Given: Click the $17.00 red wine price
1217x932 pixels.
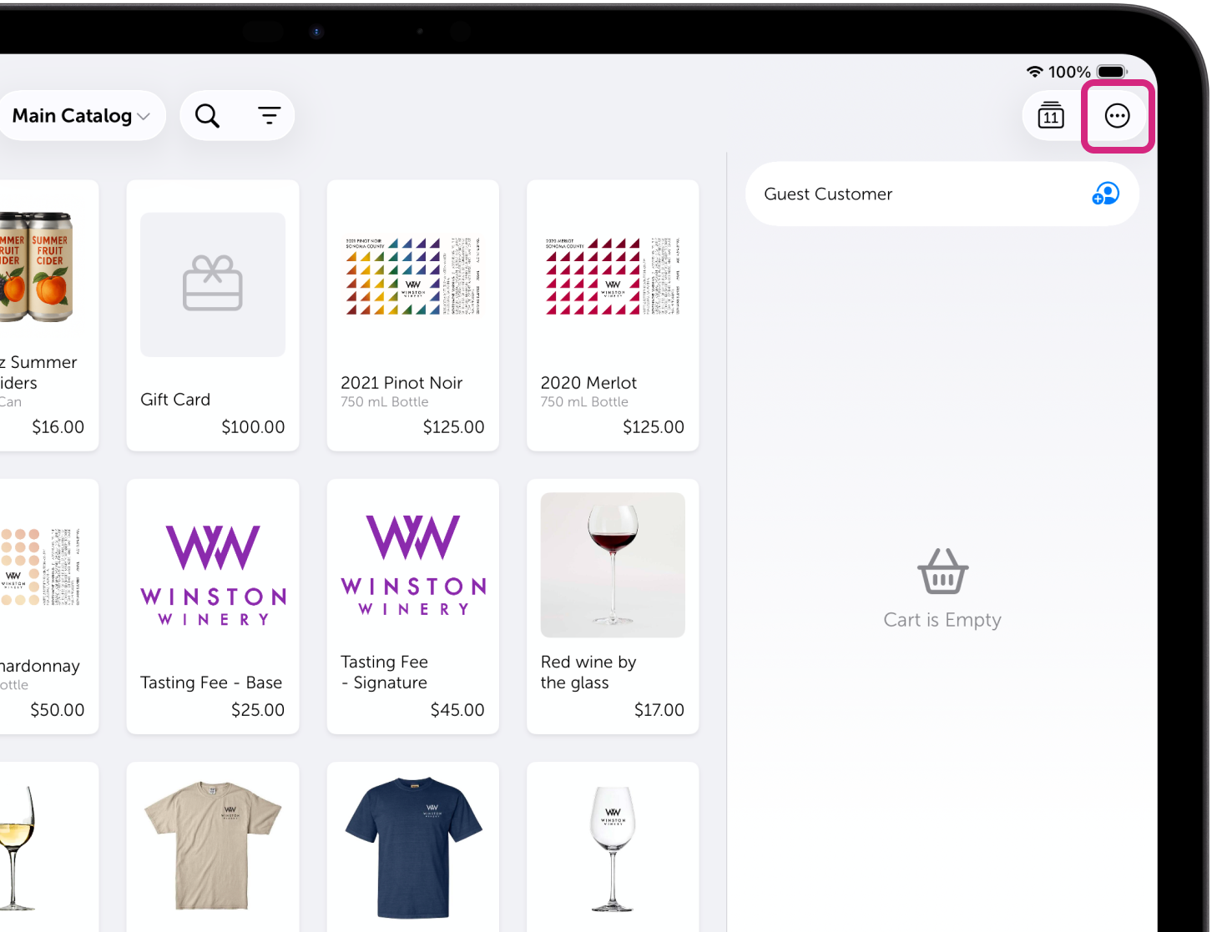Looking at the screenshot, I should click(659, 710).
